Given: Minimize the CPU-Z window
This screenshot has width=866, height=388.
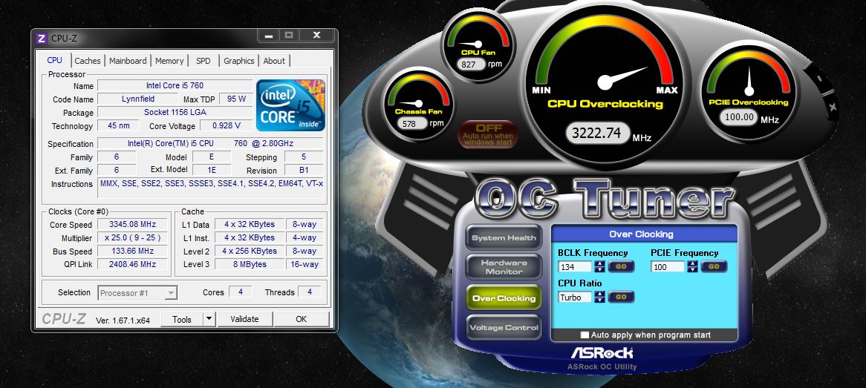Looking at the screenshot, I should click(x=269, y=36).
